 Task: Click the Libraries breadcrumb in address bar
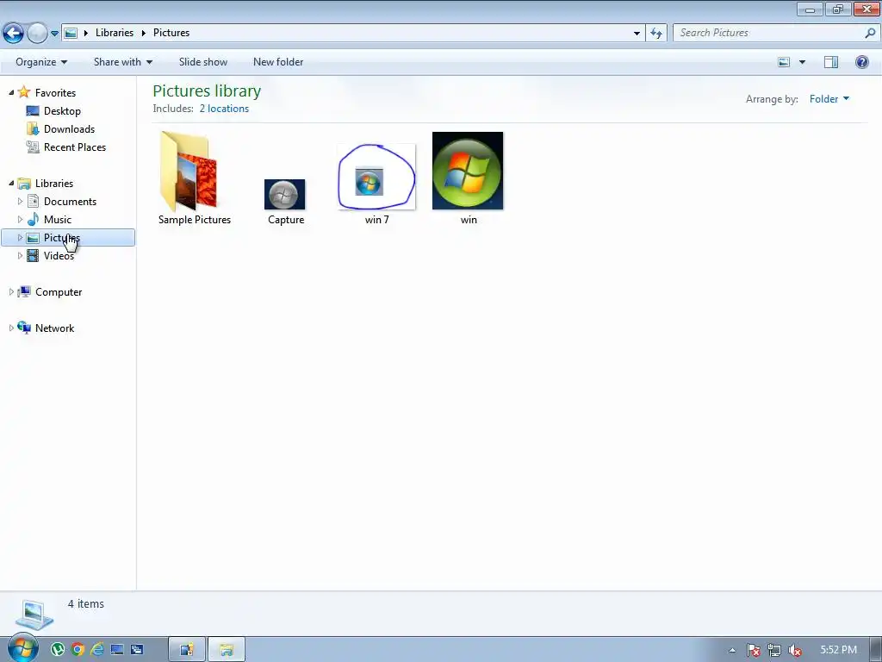click(115, 33)
